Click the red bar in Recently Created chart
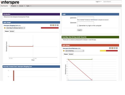Screen dimensions: 125x95 point(14,76)
